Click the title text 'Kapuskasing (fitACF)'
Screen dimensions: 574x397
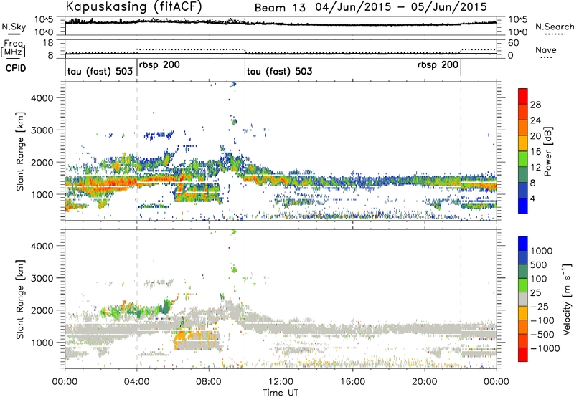(133, 6)
